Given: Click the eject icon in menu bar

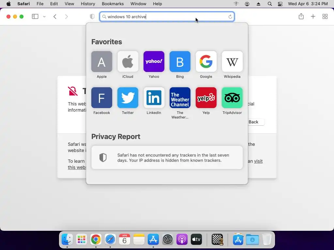Looking at the screenshot, I should tap(258, 4).
